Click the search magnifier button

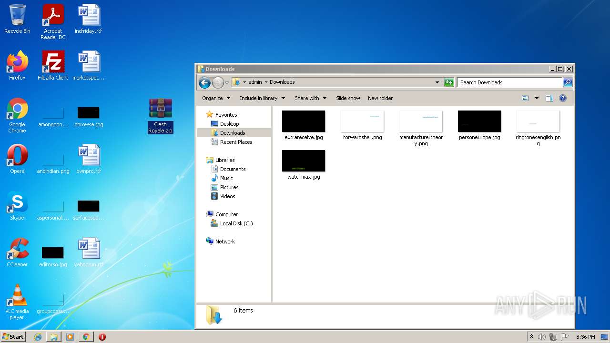tap(568, 82)
